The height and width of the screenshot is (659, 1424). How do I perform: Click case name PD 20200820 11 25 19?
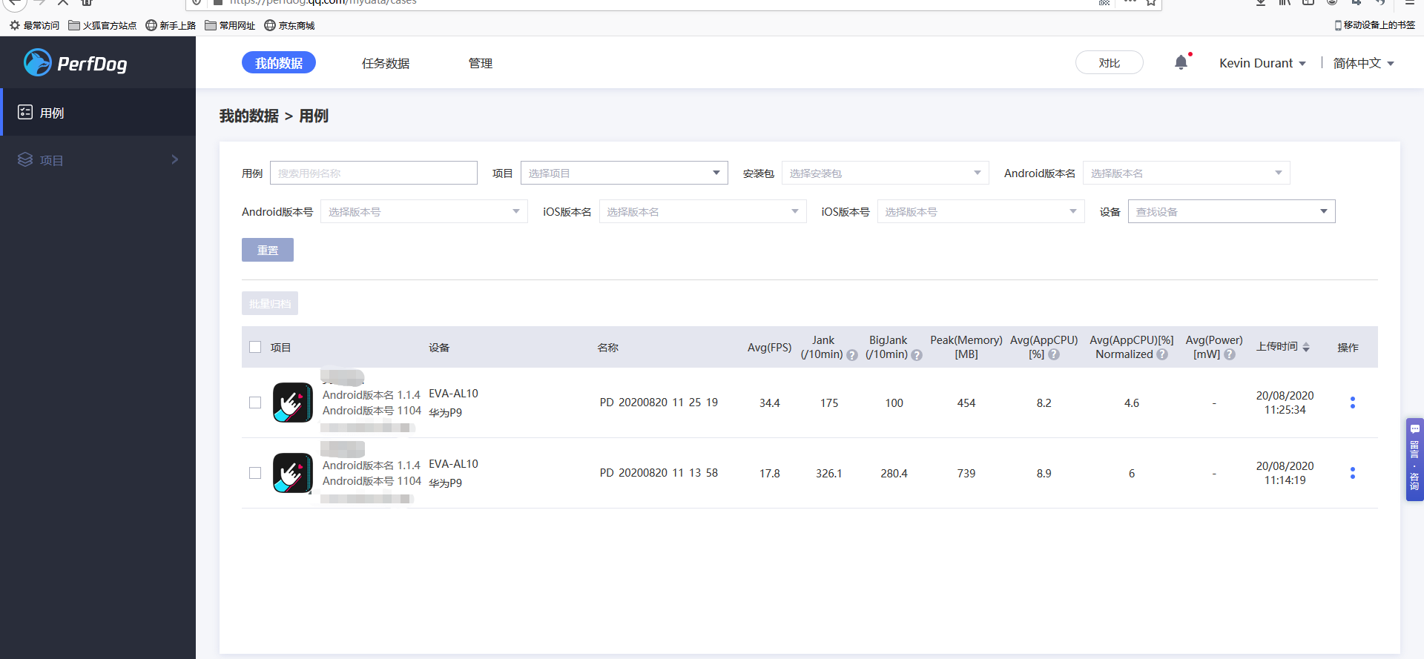659,403
